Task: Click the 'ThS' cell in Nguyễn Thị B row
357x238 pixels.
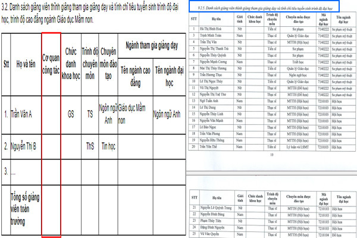Action: click(90, 146)
